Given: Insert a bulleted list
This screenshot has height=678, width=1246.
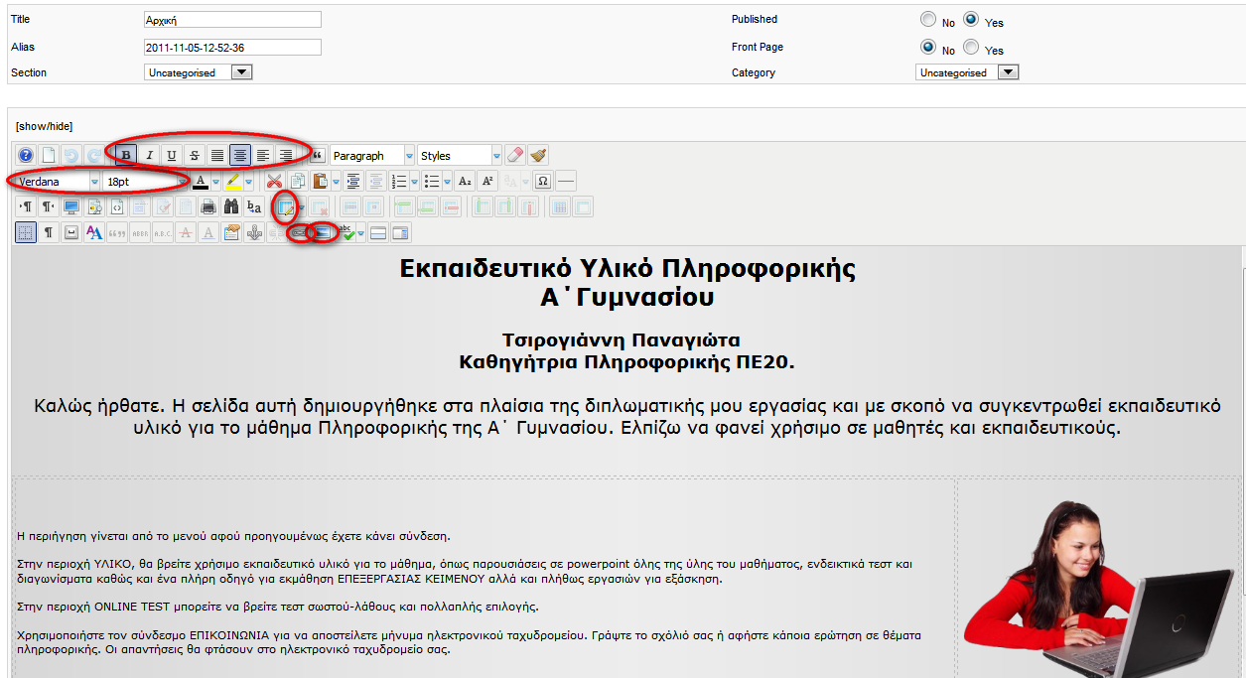Looking at the screenshot, I should (432, 181).
